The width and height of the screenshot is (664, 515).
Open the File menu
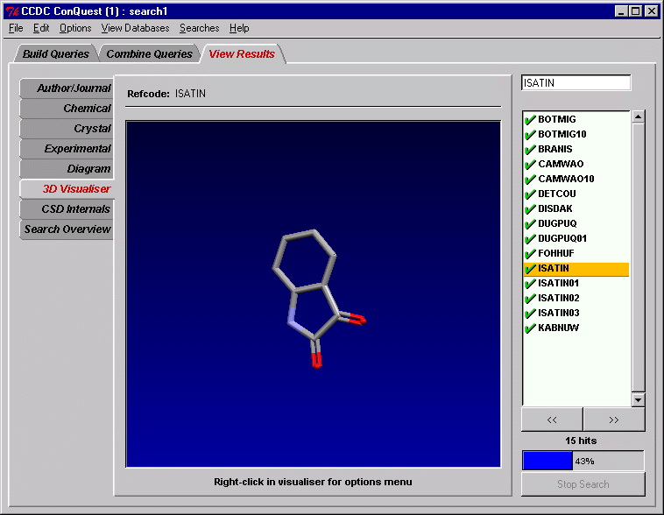(16, 28)
